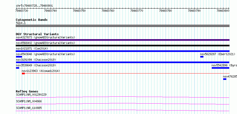
Task: Click the 78460760 ruler position label
Action: pos(108,11)
